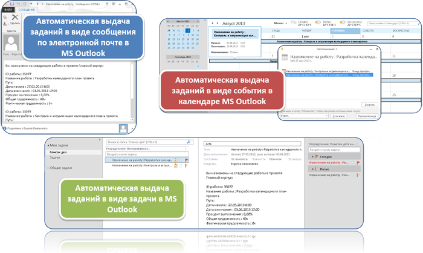Select Список дел folder
This screenshot has height=253, width=423.
pyautogui.click(x=73, y=152)
